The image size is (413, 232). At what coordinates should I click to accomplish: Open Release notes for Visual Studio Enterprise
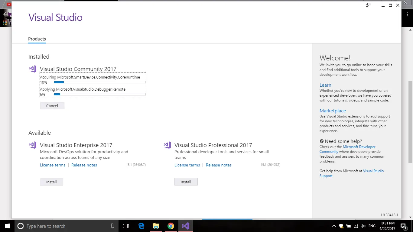tap(84, 165)
